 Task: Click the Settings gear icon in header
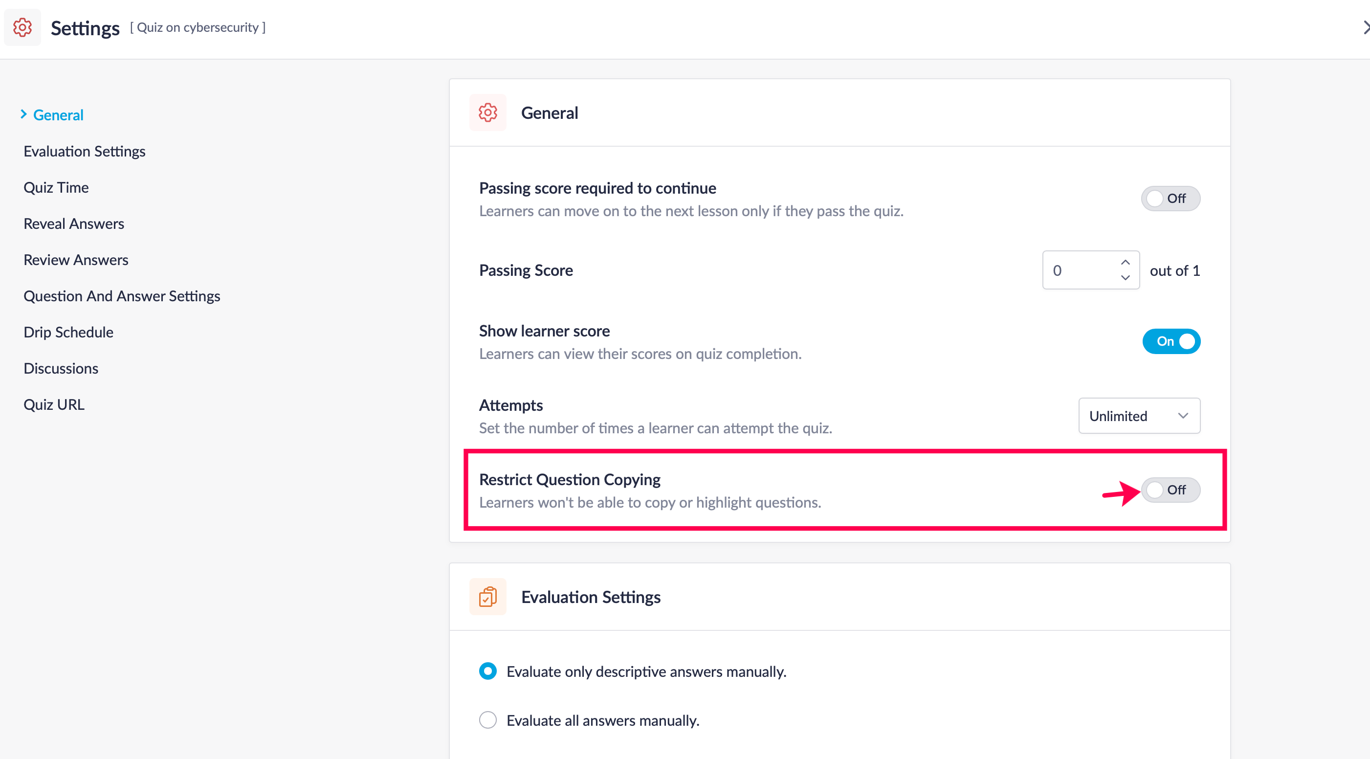[22, 27]
